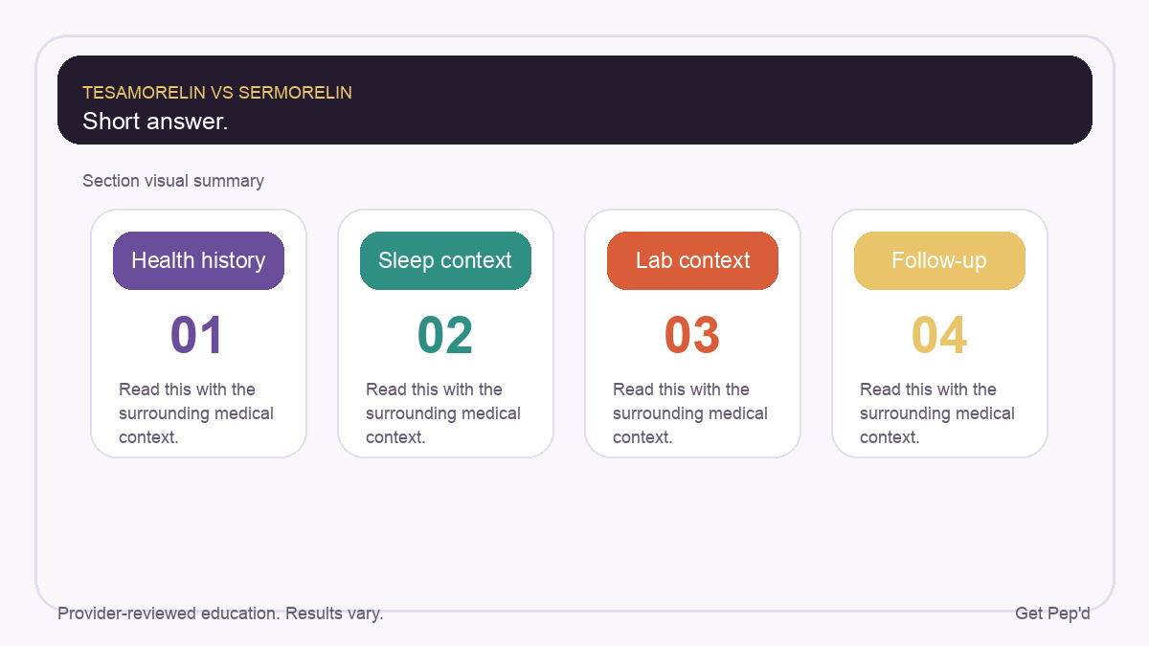The width and height of the screenshot is (1149, 646).
Task: Click the Tesamorelin vs Sermorelin heading
Action: coord(217,93)
